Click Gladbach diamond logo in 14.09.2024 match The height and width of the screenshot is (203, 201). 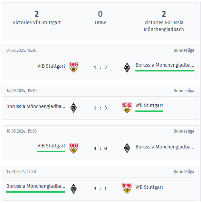[x=74, y=108]
